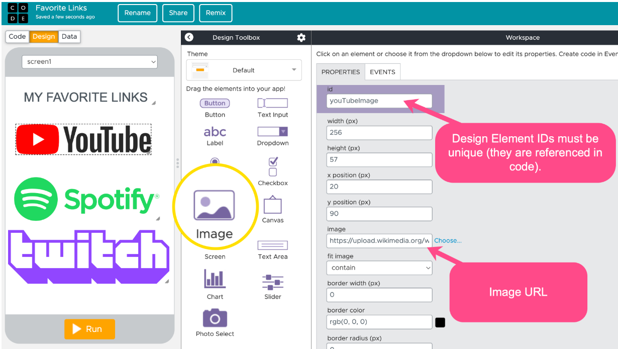Select the Photo Select camera icon
Viewport: 618px width, 349px height.
215,318
